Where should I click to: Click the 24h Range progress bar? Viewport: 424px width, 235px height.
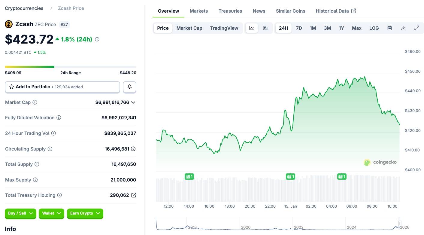[x=70, y=67]
